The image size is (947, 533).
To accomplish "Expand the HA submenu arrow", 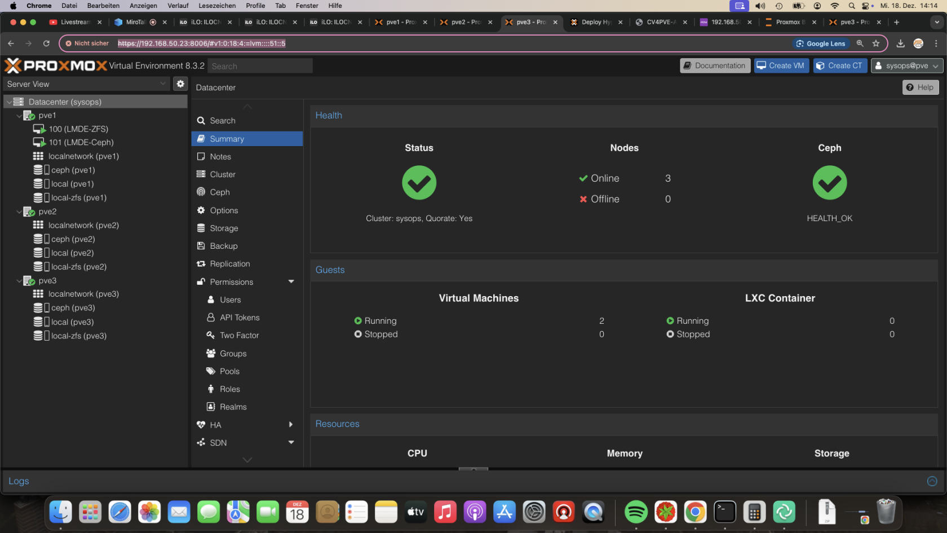I will pyautogui.click(x=291, y=425).
